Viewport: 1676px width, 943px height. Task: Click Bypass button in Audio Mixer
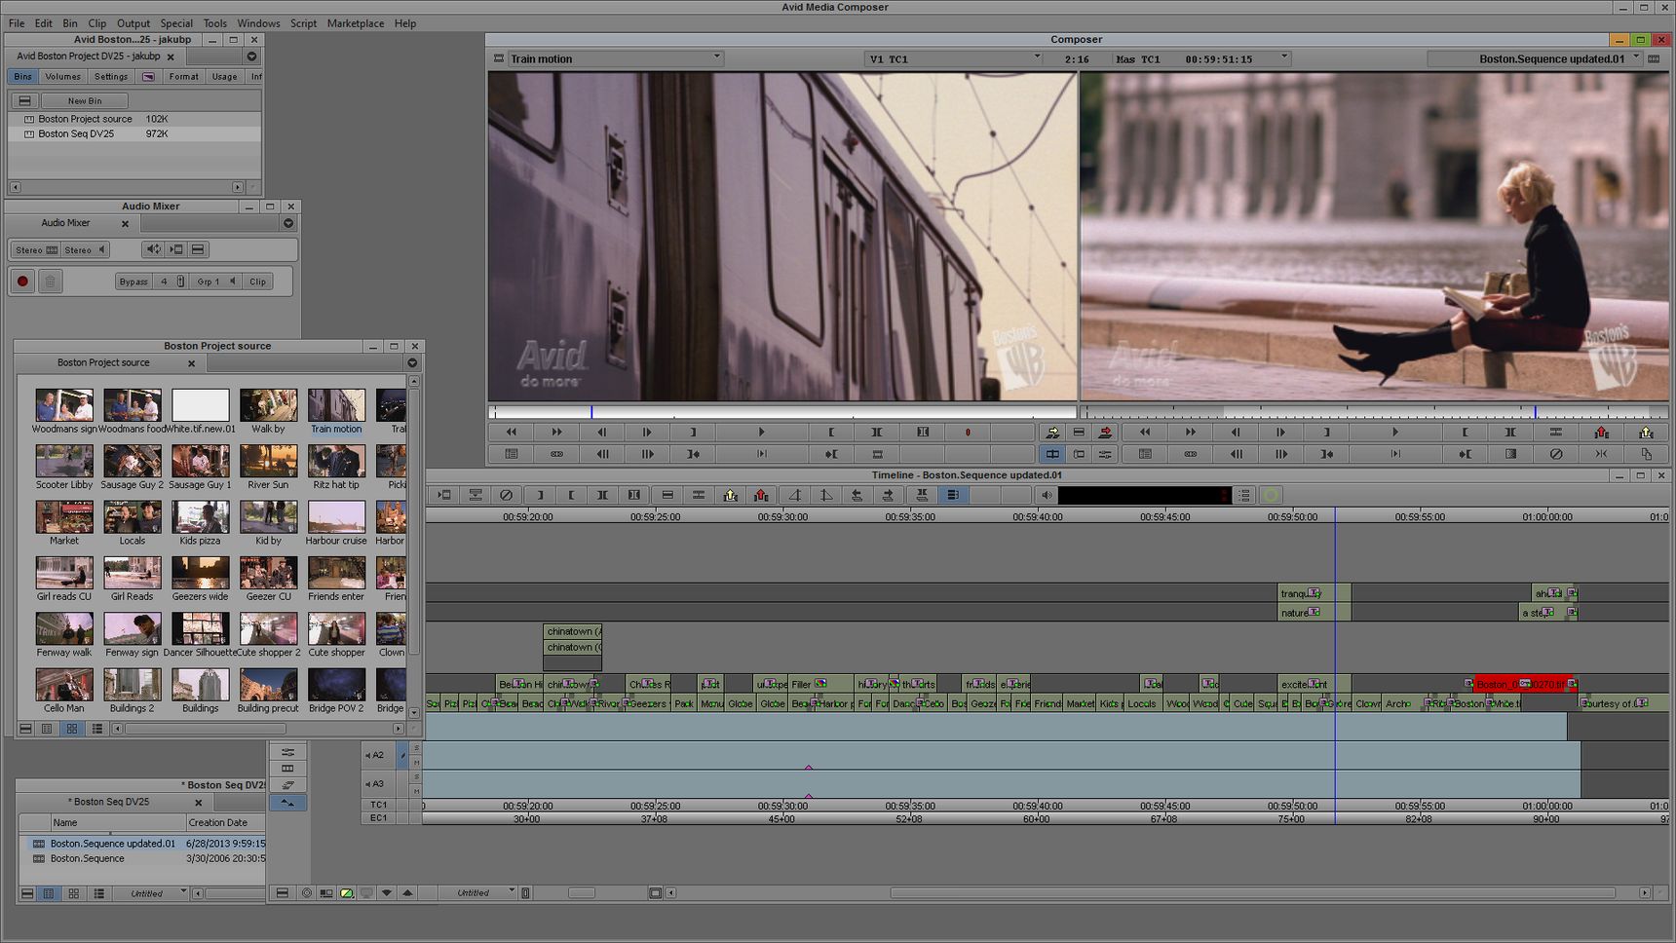tap(133, 282)
